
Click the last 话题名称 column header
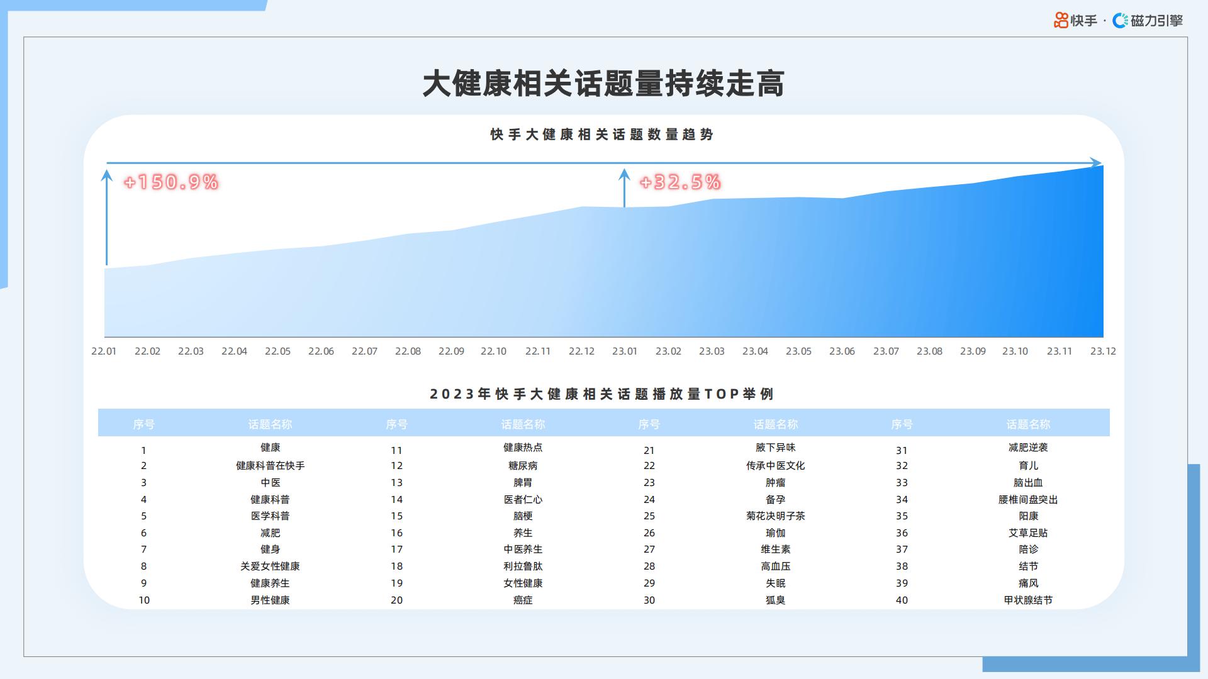tap(1028, 424)
